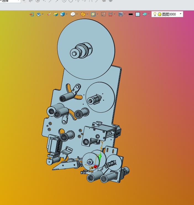Click the Y axis arrow of coordinate triad
Image resolution: width=194 pixels, height=205 pixels.
coord(101,147)
